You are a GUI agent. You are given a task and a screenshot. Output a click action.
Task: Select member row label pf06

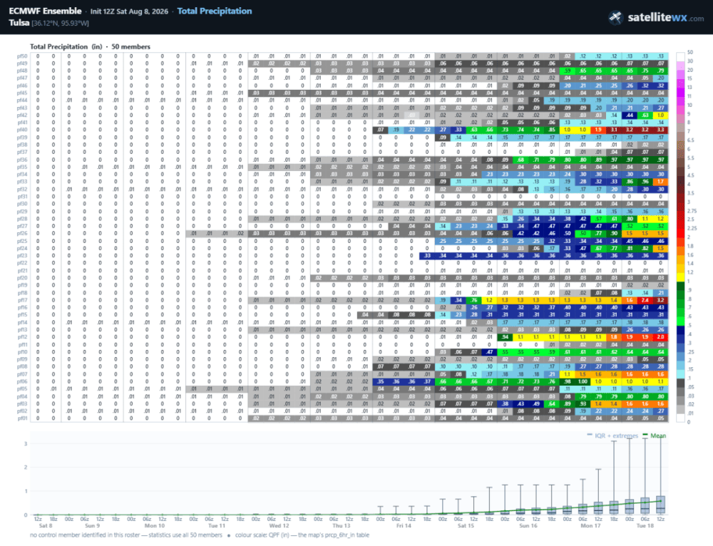[22, 381]
